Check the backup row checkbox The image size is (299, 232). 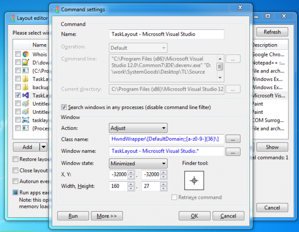coord(18,87)
